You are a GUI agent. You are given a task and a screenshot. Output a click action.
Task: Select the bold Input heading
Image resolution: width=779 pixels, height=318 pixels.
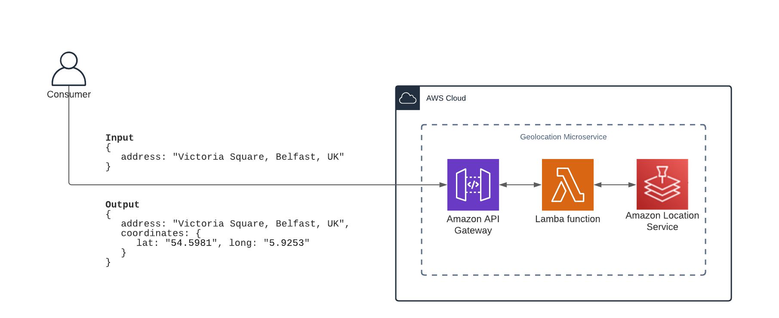click(120, 138)
